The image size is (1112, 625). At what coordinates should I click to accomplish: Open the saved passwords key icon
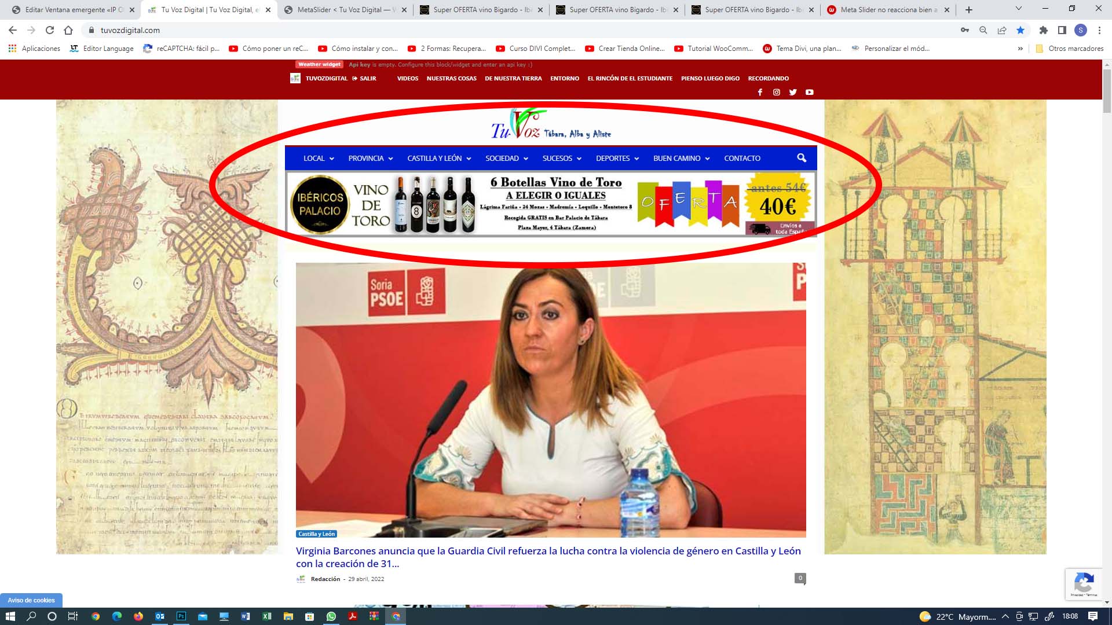tap(964, 30)
